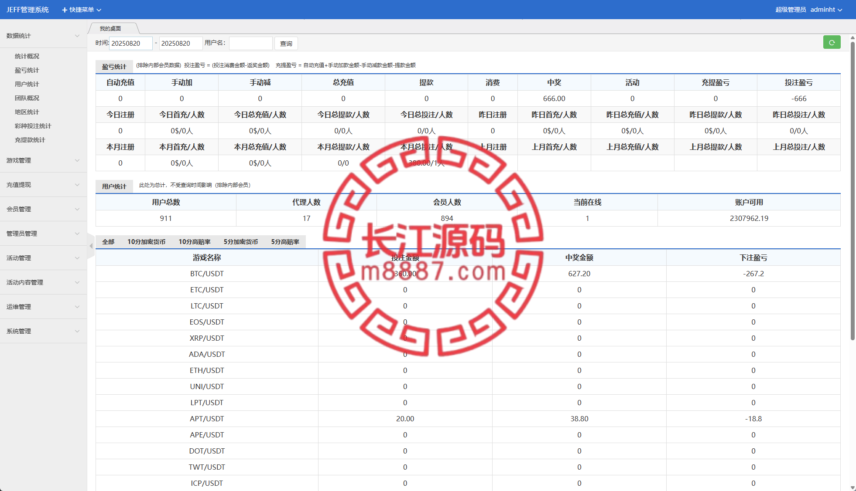Select the 10分加密货币 tab
This screenshot has width=856, height=491.
point(147,242)
